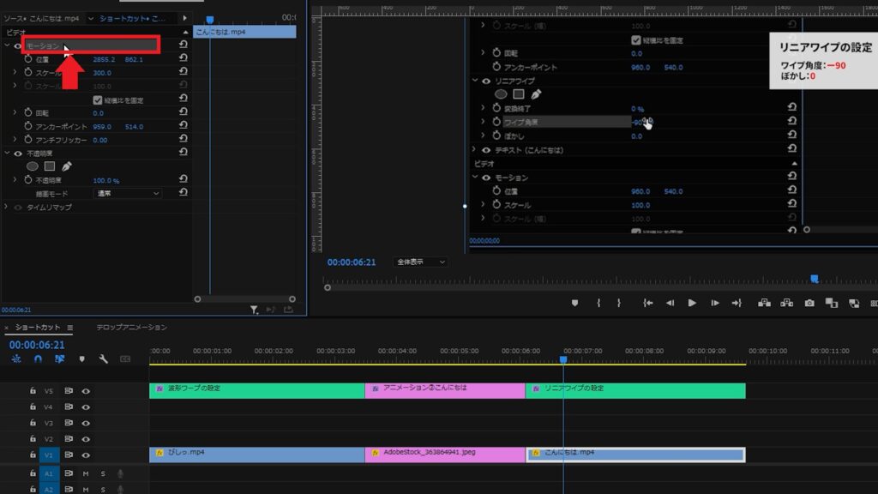Toggle Anchor Point animation stopwatch
Image resolution: width=878 pixels, height=494 pixels.
[x=28, y=126]
